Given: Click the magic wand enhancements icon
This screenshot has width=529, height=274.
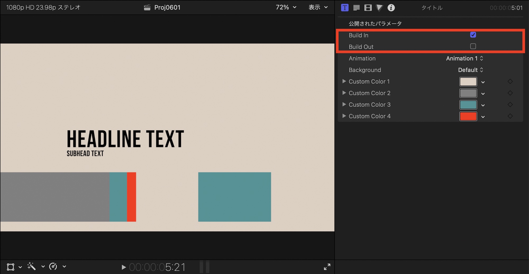Looking at the screenshot, I should (31, 266).
